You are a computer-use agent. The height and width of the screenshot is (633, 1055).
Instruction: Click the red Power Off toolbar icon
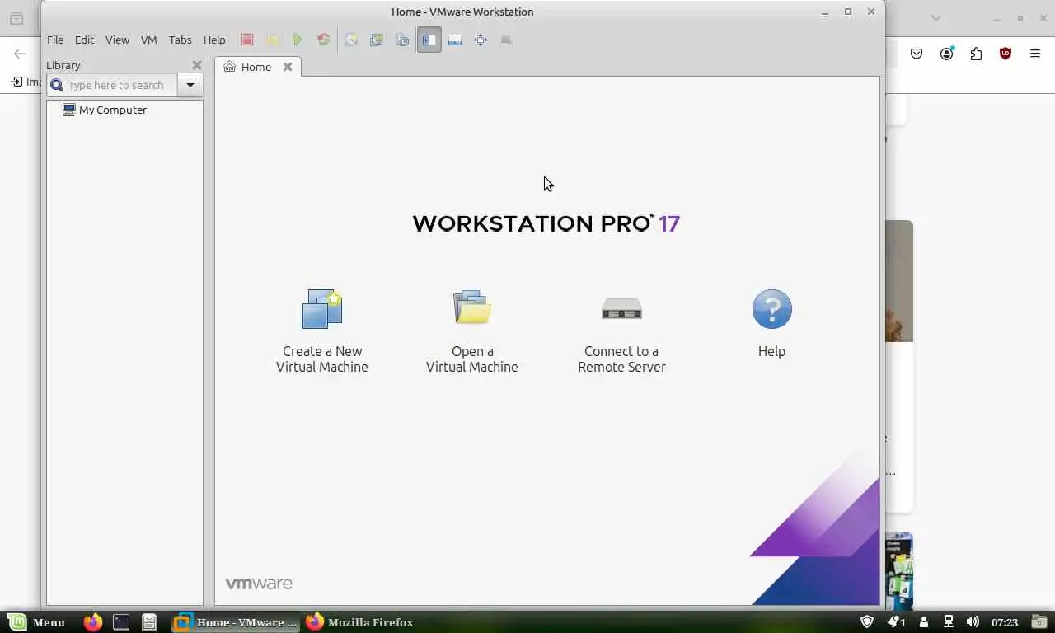pos(247,40)
